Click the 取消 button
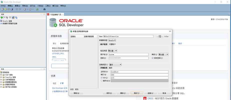Screen dimensions: 231x100 164,93
